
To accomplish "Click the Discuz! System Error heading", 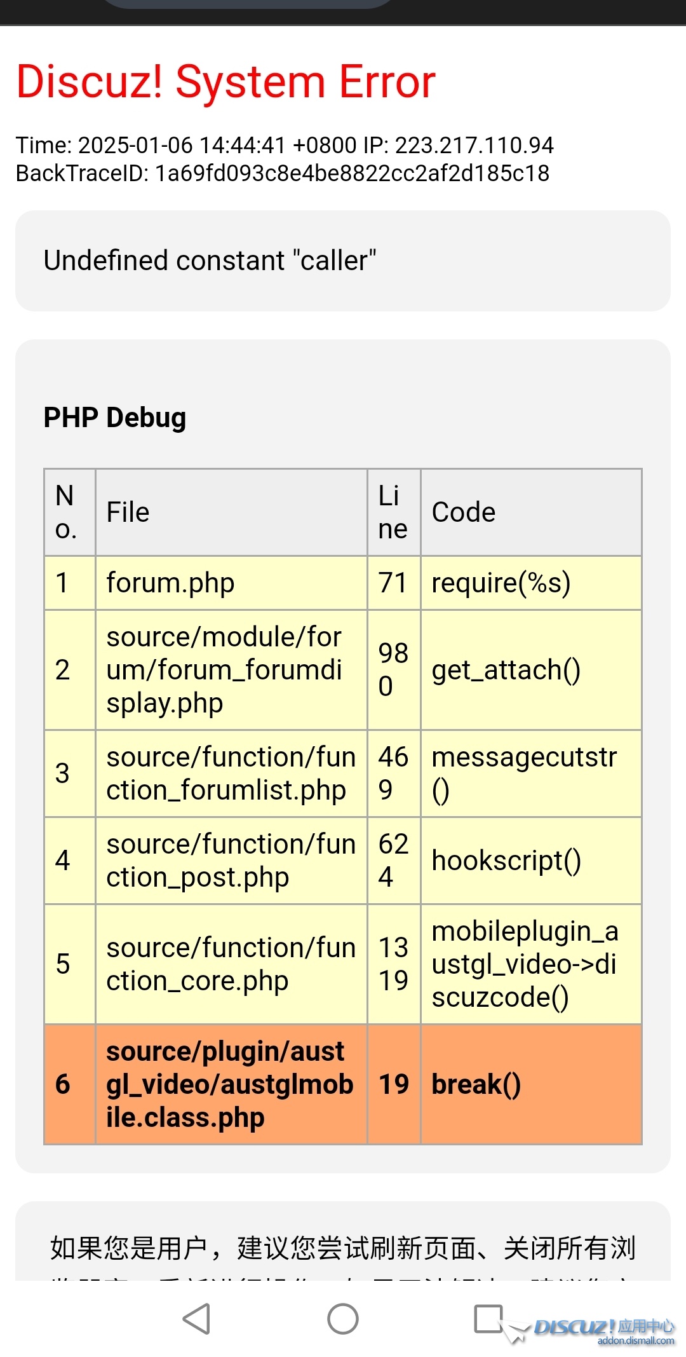I will 225,81.
